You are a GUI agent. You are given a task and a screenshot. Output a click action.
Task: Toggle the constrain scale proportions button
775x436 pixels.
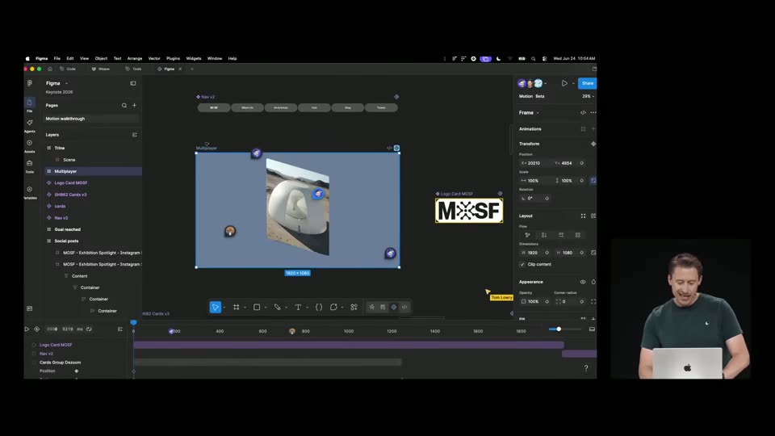(x=593, y=180)
